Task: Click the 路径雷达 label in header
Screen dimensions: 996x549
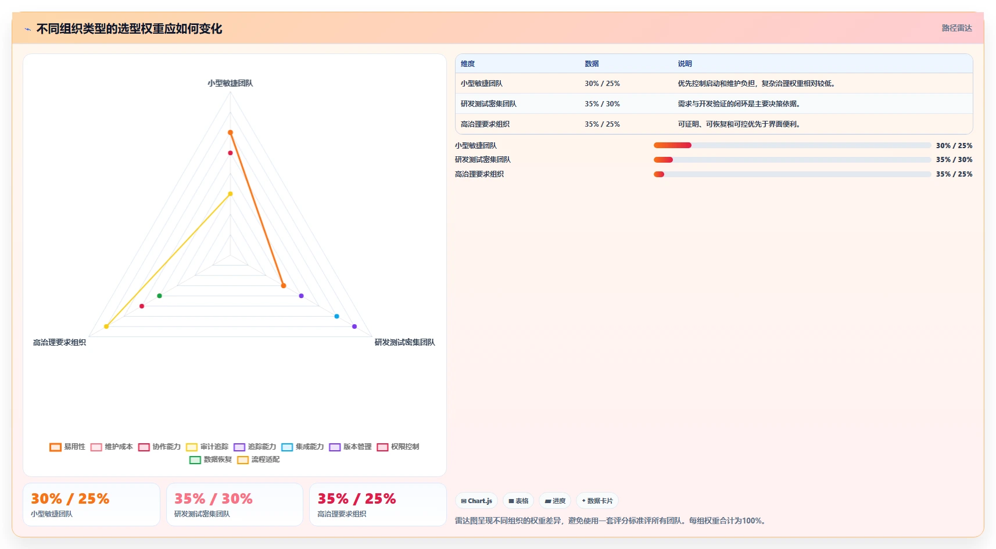Action: tap(956, 28)
